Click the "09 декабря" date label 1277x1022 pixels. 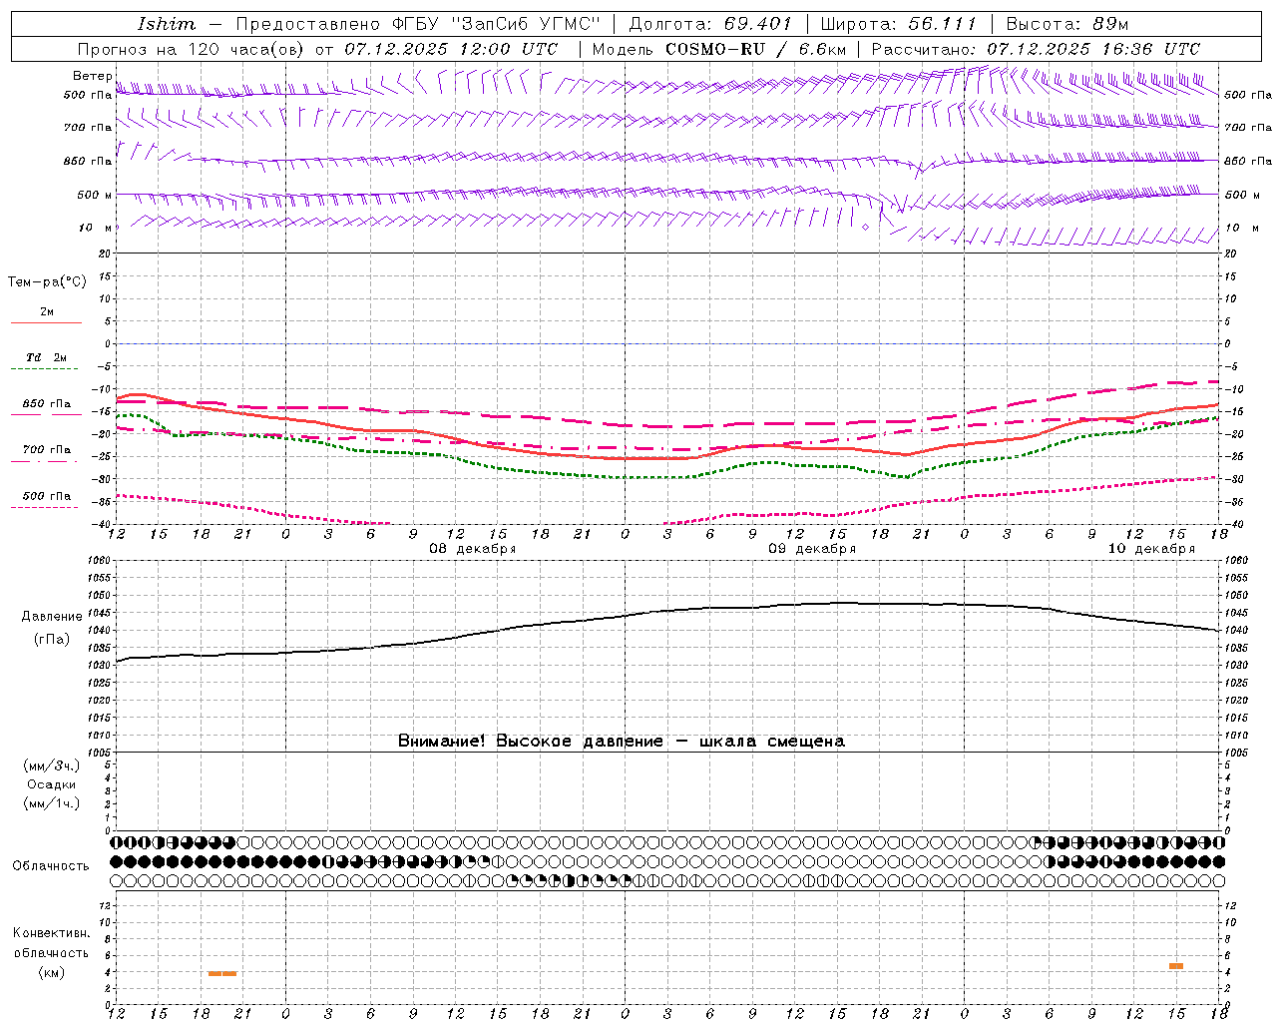coord(812,549)
